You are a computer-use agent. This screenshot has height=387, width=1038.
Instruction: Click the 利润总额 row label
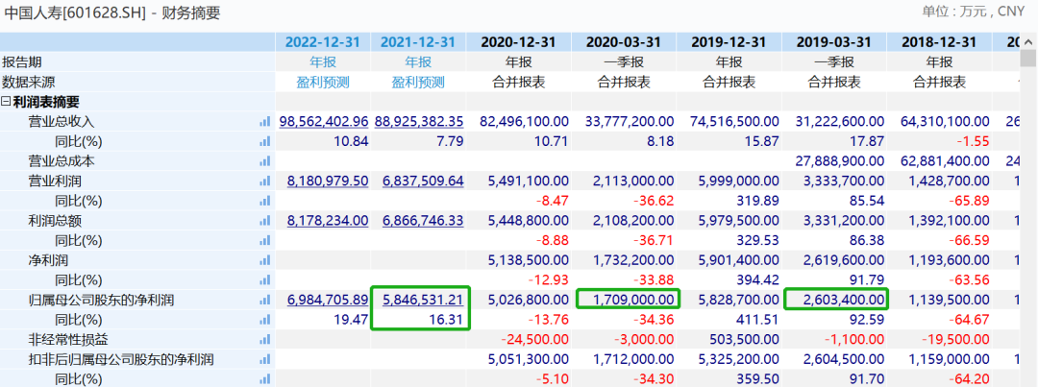tap(55, 221)
